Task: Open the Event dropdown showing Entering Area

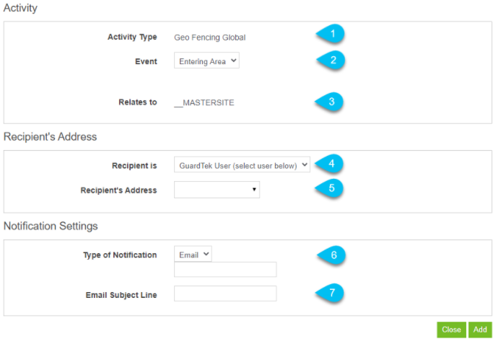Action: pos(206,61)
